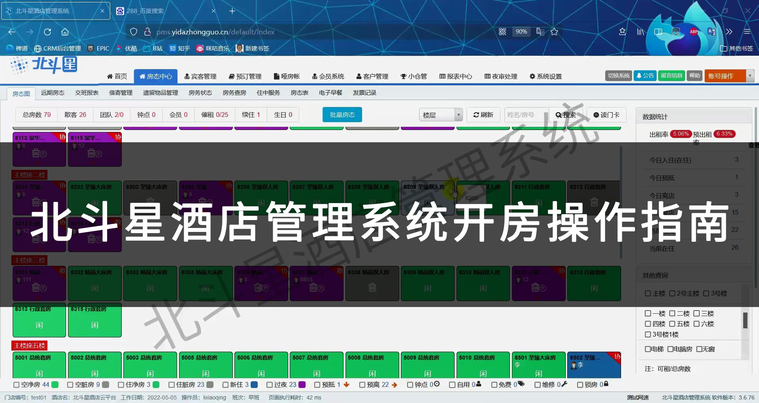Switch to the 电子早餐 tab
759x403 pixels.
(330, 92)
